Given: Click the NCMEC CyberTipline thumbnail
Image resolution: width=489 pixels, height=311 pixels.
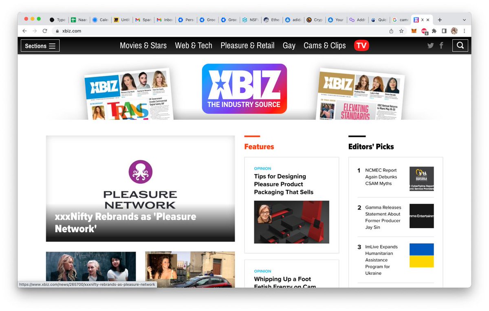Looking at the screenshot, I should [x=422, y=179].
